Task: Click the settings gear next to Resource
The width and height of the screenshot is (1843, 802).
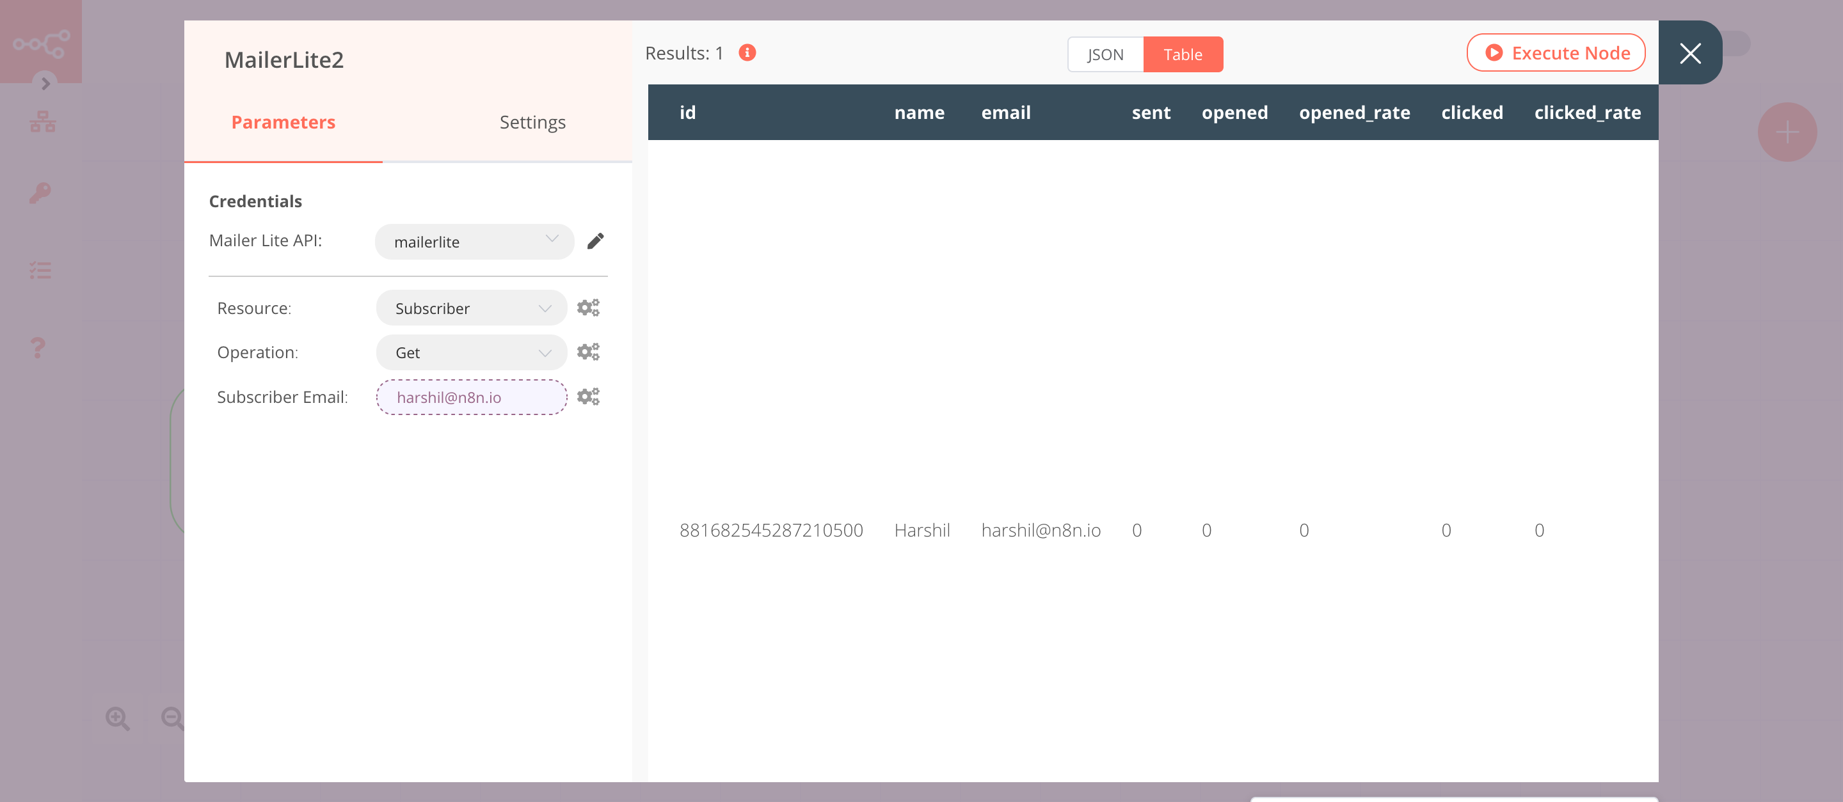Action: (587, 308)
